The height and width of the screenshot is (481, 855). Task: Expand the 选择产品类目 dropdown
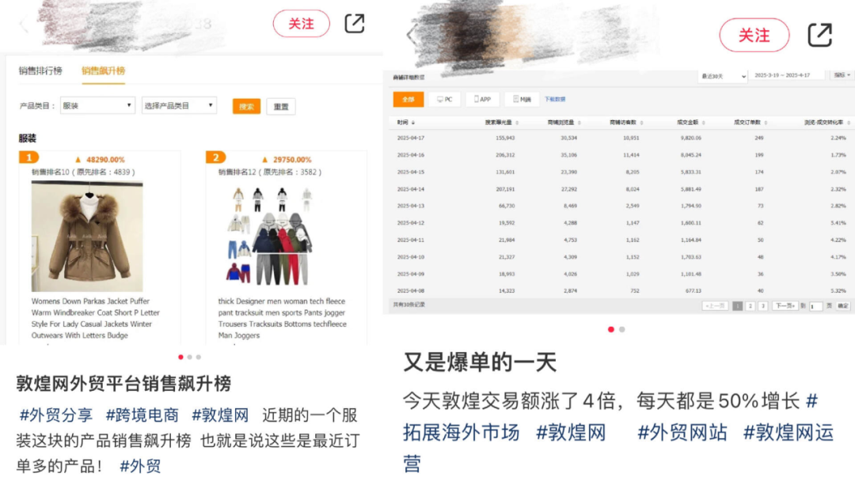(179, 106)
